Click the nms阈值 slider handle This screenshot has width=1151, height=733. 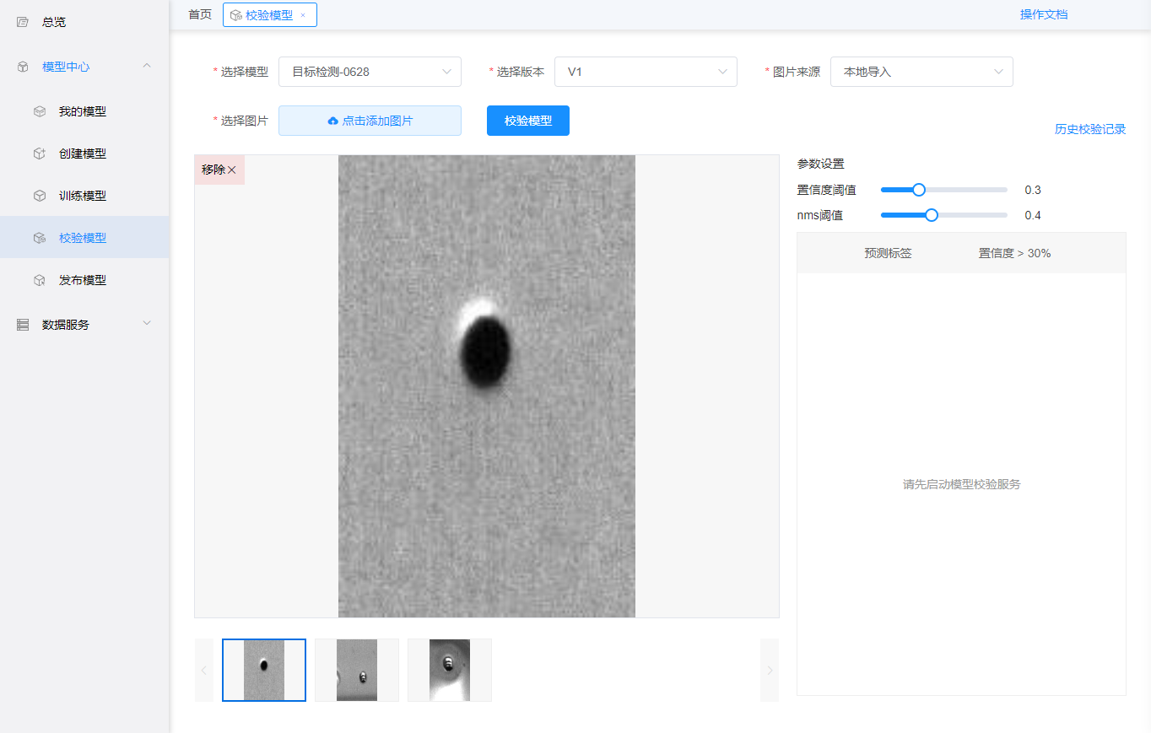click(x=932, y=215)
